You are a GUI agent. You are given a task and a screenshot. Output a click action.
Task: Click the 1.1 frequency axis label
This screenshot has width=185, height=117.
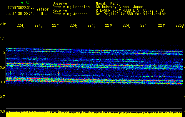(2, 38)
